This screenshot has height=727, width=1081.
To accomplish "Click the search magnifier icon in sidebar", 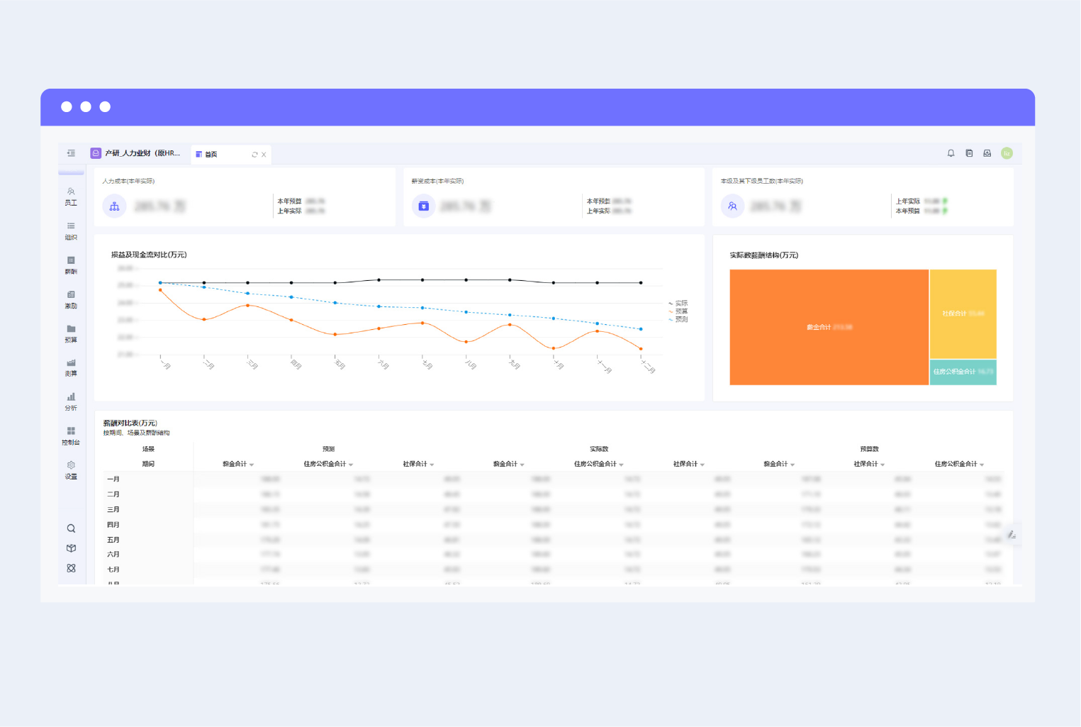I will (71, 528).
